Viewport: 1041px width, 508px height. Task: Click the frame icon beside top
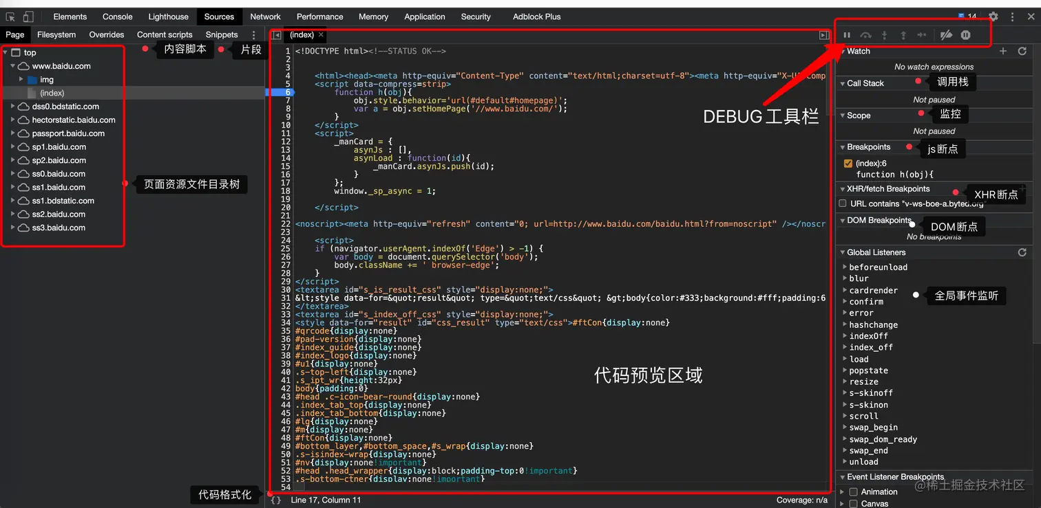(16, 52)
